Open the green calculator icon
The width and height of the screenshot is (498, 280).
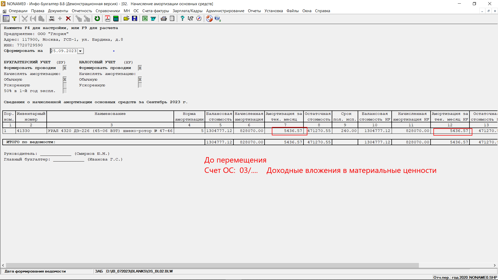pyautogui.click(x=116, y=18)
